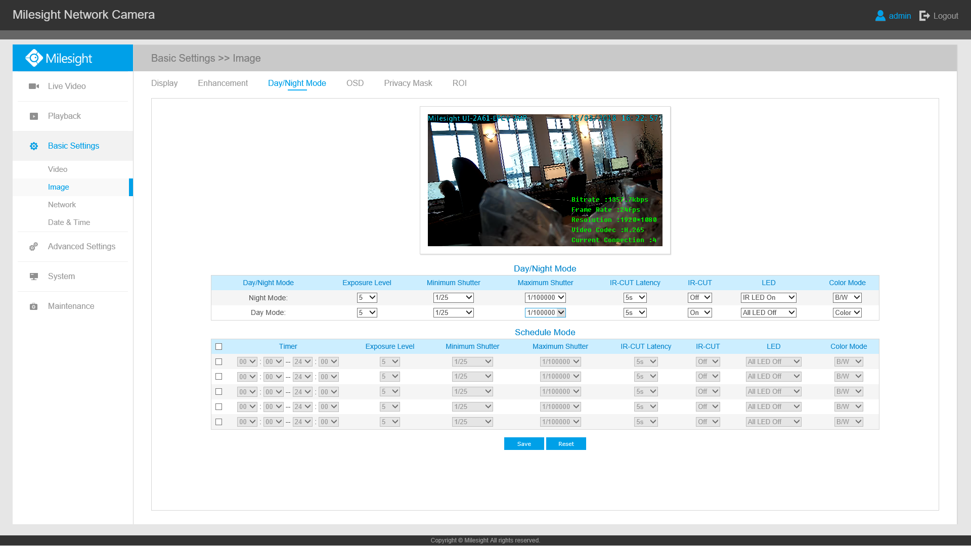Click the Logout link
Image resolution: width=971 pixels, height=546 pixels.
(x=946, y=16)
